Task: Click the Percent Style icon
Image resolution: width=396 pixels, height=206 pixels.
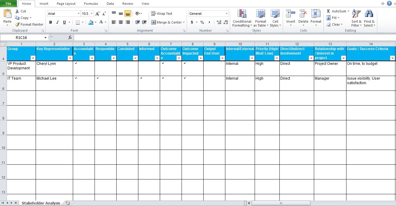Action: coord(202,22)
